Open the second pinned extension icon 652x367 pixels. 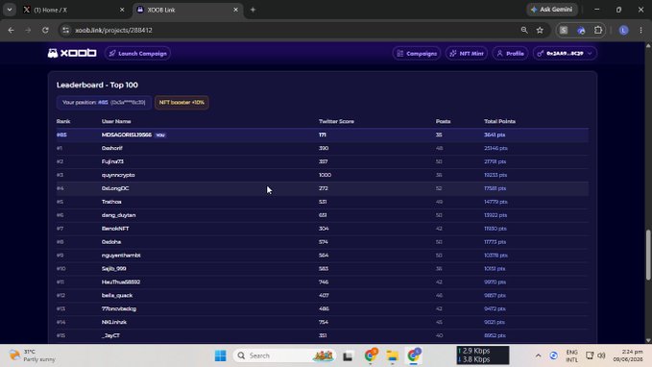click(581, 30)
